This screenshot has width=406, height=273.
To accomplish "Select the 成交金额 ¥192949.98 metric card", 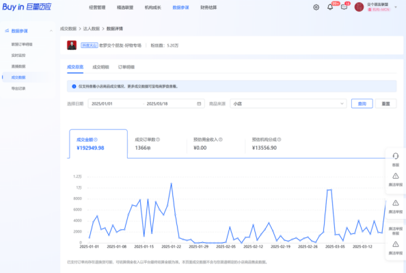I will [98, 144].
